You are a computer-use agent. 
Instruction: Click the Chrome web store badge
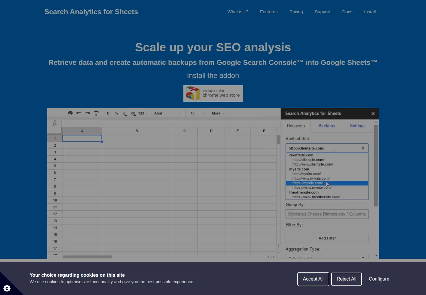pos(213,94)
